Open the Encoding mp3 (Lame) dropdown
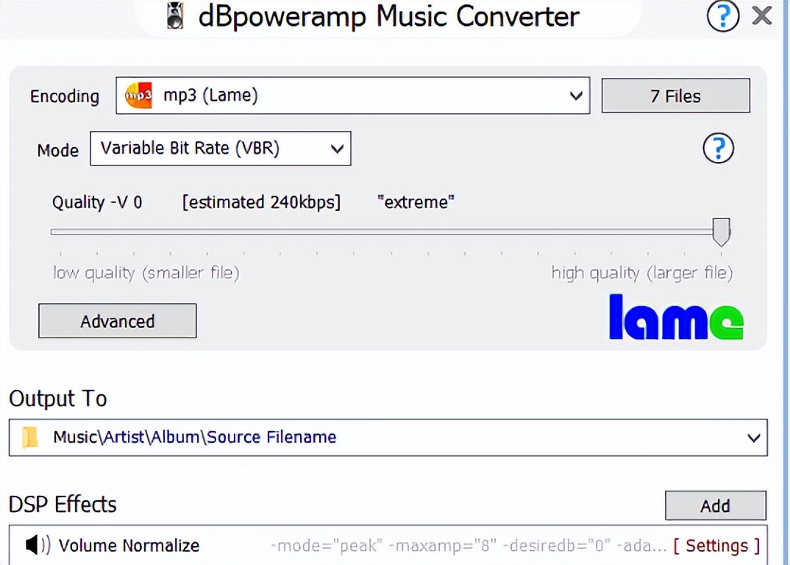The image size is (790, 565). click(352, 95)
